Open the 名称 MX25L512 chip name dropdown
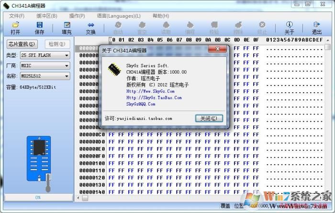This screenshot has width=335, height=213. click(45, 76)
